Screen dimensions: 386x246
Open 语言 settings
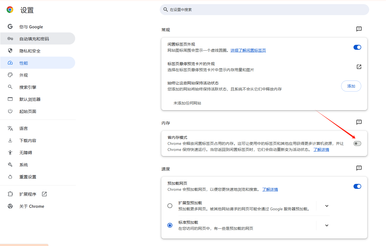[x=38, y=128]
